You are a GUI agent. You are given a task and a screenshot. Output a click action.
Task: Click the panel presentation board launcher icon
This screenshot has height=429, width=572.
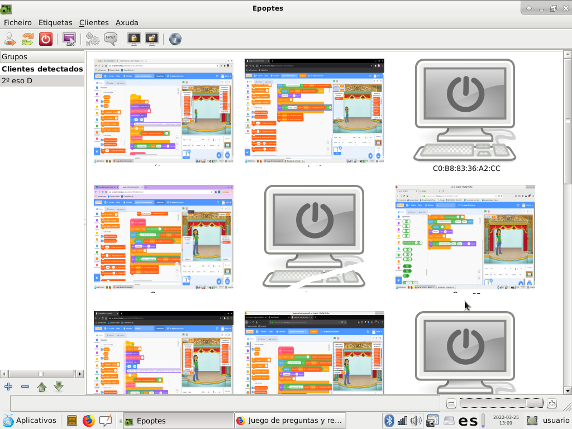(106, 421)
